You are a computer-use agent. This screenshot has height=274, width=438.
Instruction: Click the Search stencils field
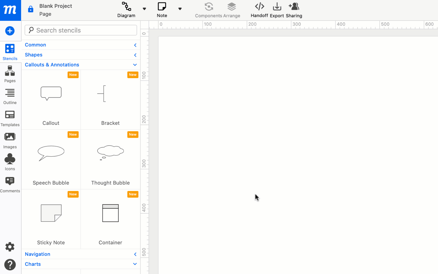coord(81,30)
